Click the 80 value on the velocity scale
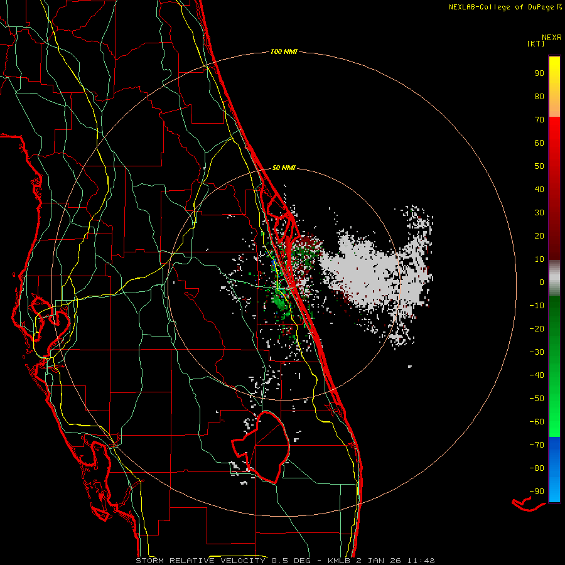This screenshot has height=565, width=565. (539, 97)
